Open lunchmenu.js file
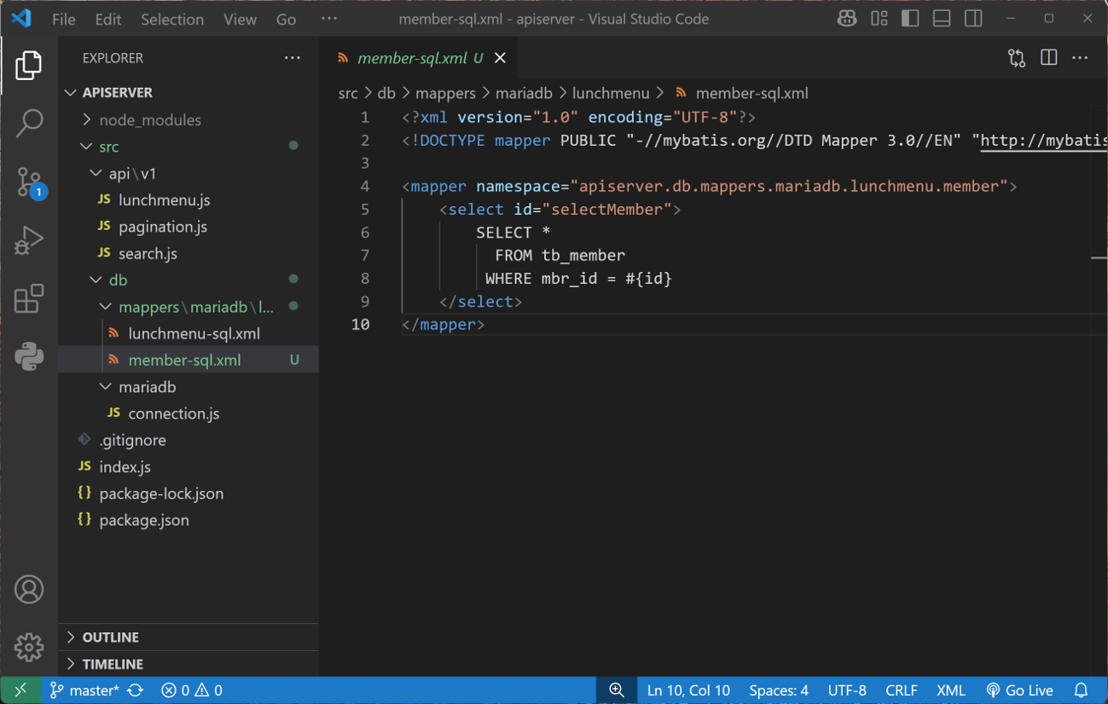 click(x=188, y=200)
